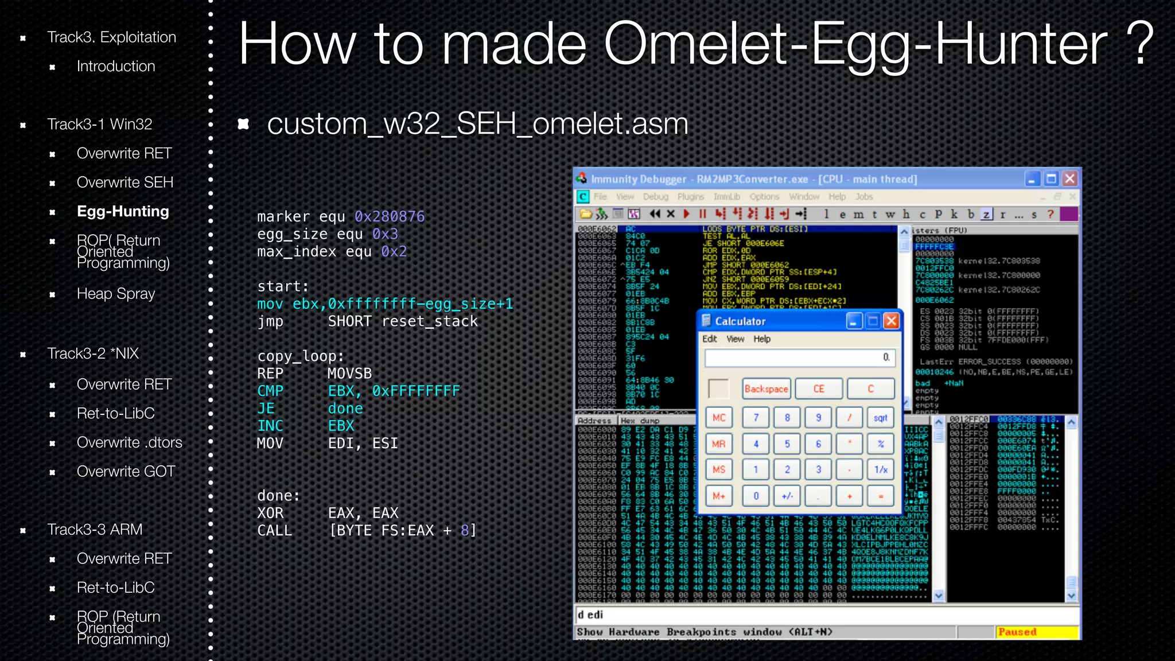Viewport: 1175px width, 661px height.
Task: Click the Execute Till Return icon
Action: (x=785, y=214)
